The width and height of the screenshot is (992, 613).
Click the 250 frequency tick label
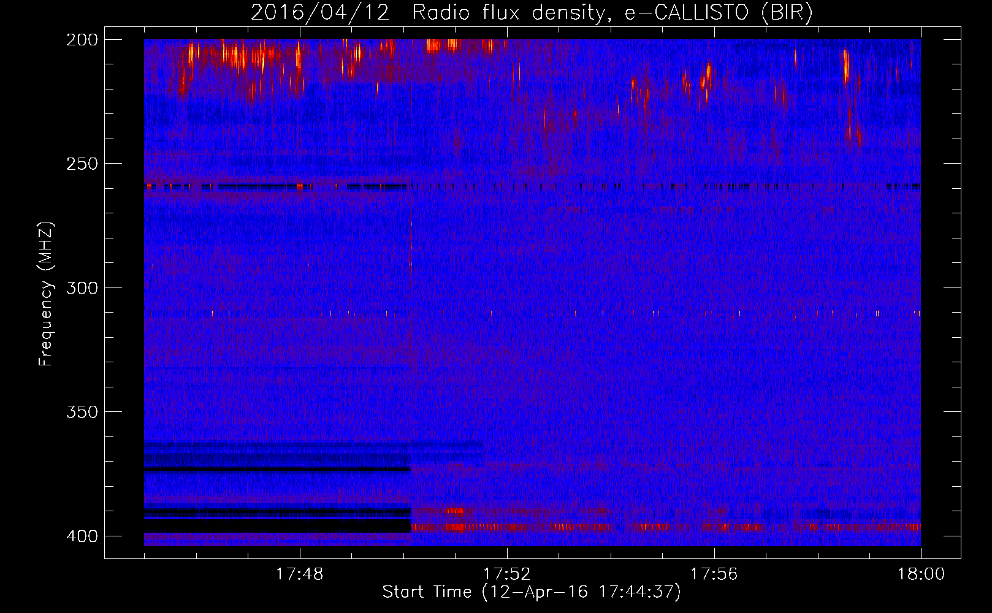[82, 164]
